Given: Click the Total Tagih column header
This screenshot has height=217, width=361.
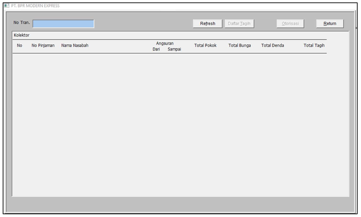Looking at the screenshot, I should point(314,46).
